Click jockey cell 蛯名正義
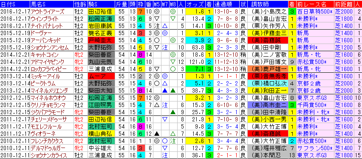This screenshot has width=362, height=159. pos(101,33)
